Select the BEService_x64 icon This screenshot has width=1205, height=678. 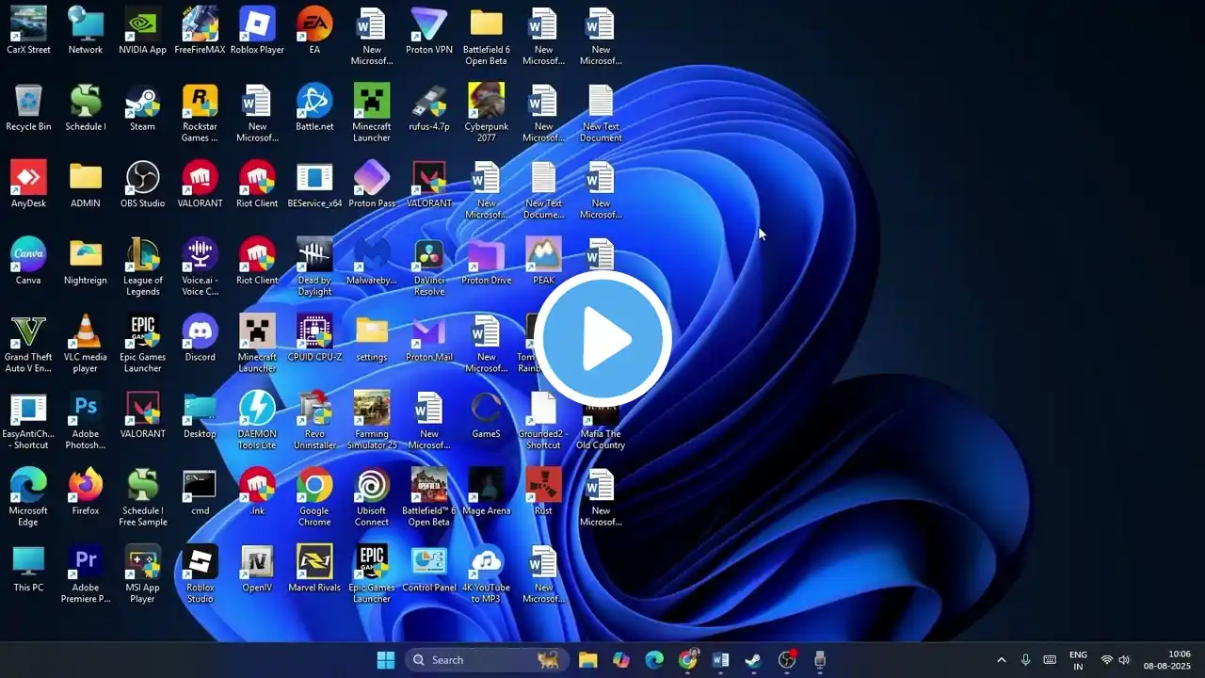tap(314, 184)
